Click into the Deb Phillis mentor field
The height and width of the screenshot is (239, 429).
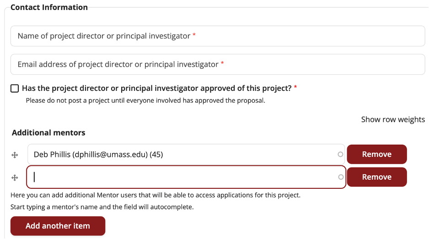tap(183, 155)
